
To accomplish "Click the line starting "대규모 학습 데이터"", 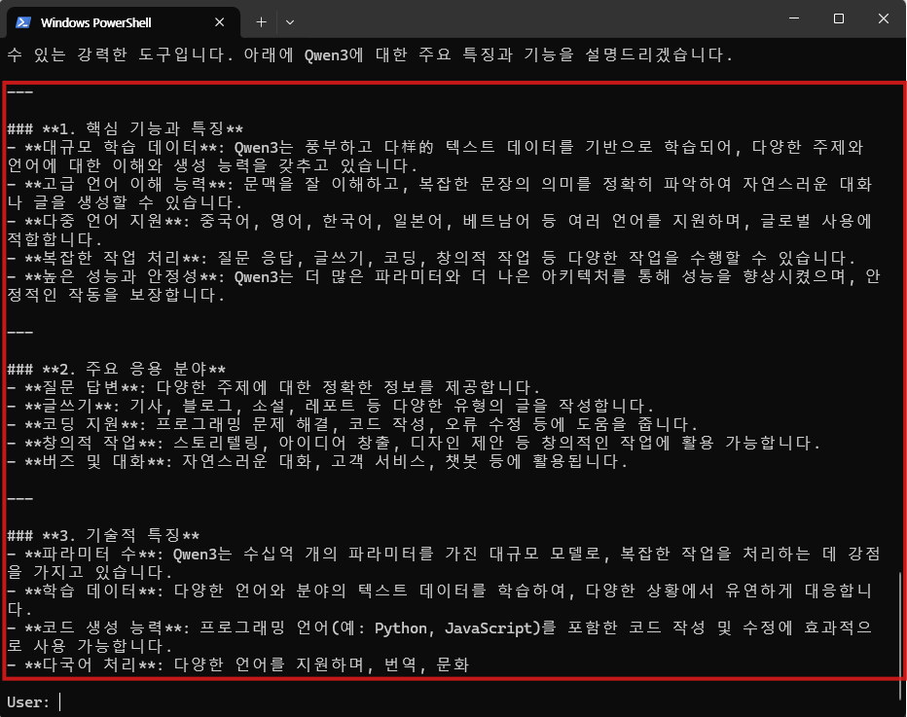I will [435, 147].
